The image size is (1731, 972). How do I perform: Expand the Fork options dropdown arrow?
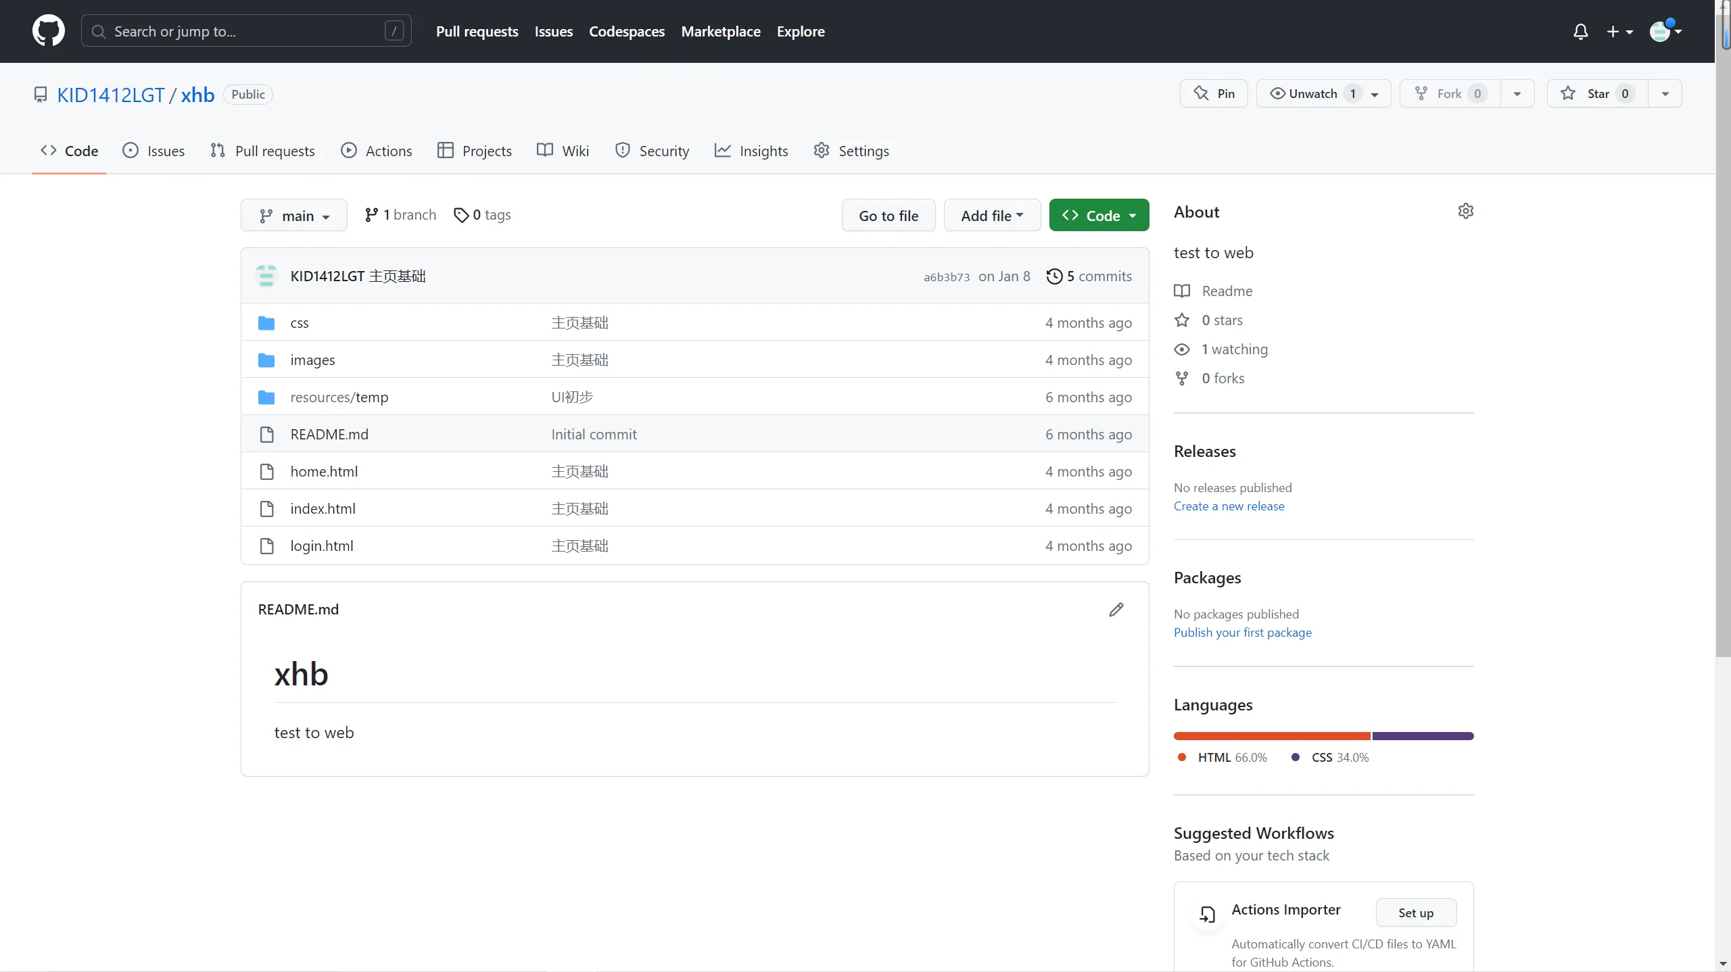coord(1517,93)
